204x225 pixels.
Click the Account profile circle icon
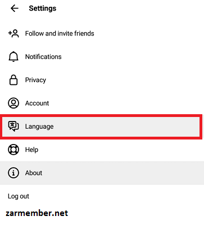(x=13, y=103)
